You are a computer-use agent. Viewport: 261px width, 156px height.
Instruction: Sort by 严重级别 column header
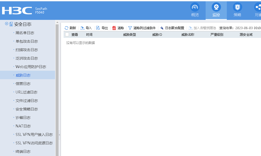(217, 35)
